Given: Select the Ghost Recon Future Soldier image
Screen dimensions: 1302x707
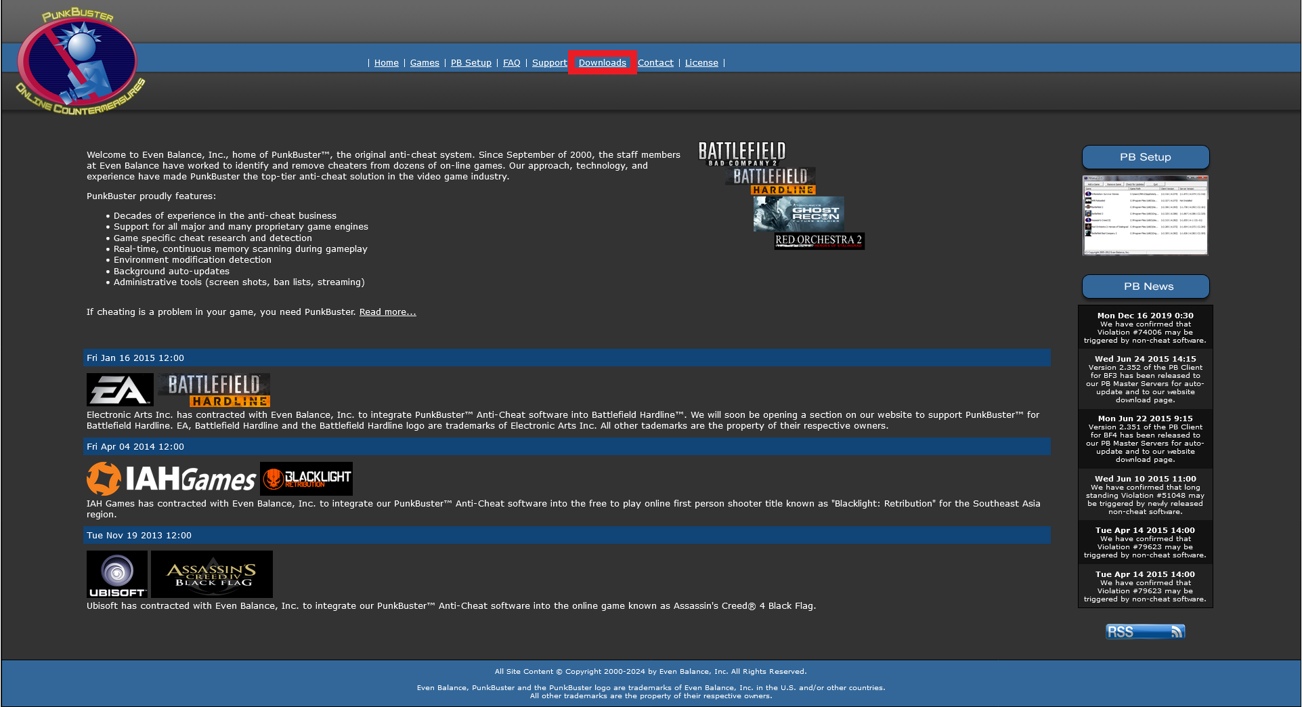Looking at the screenshot, I should click(799, 214).
